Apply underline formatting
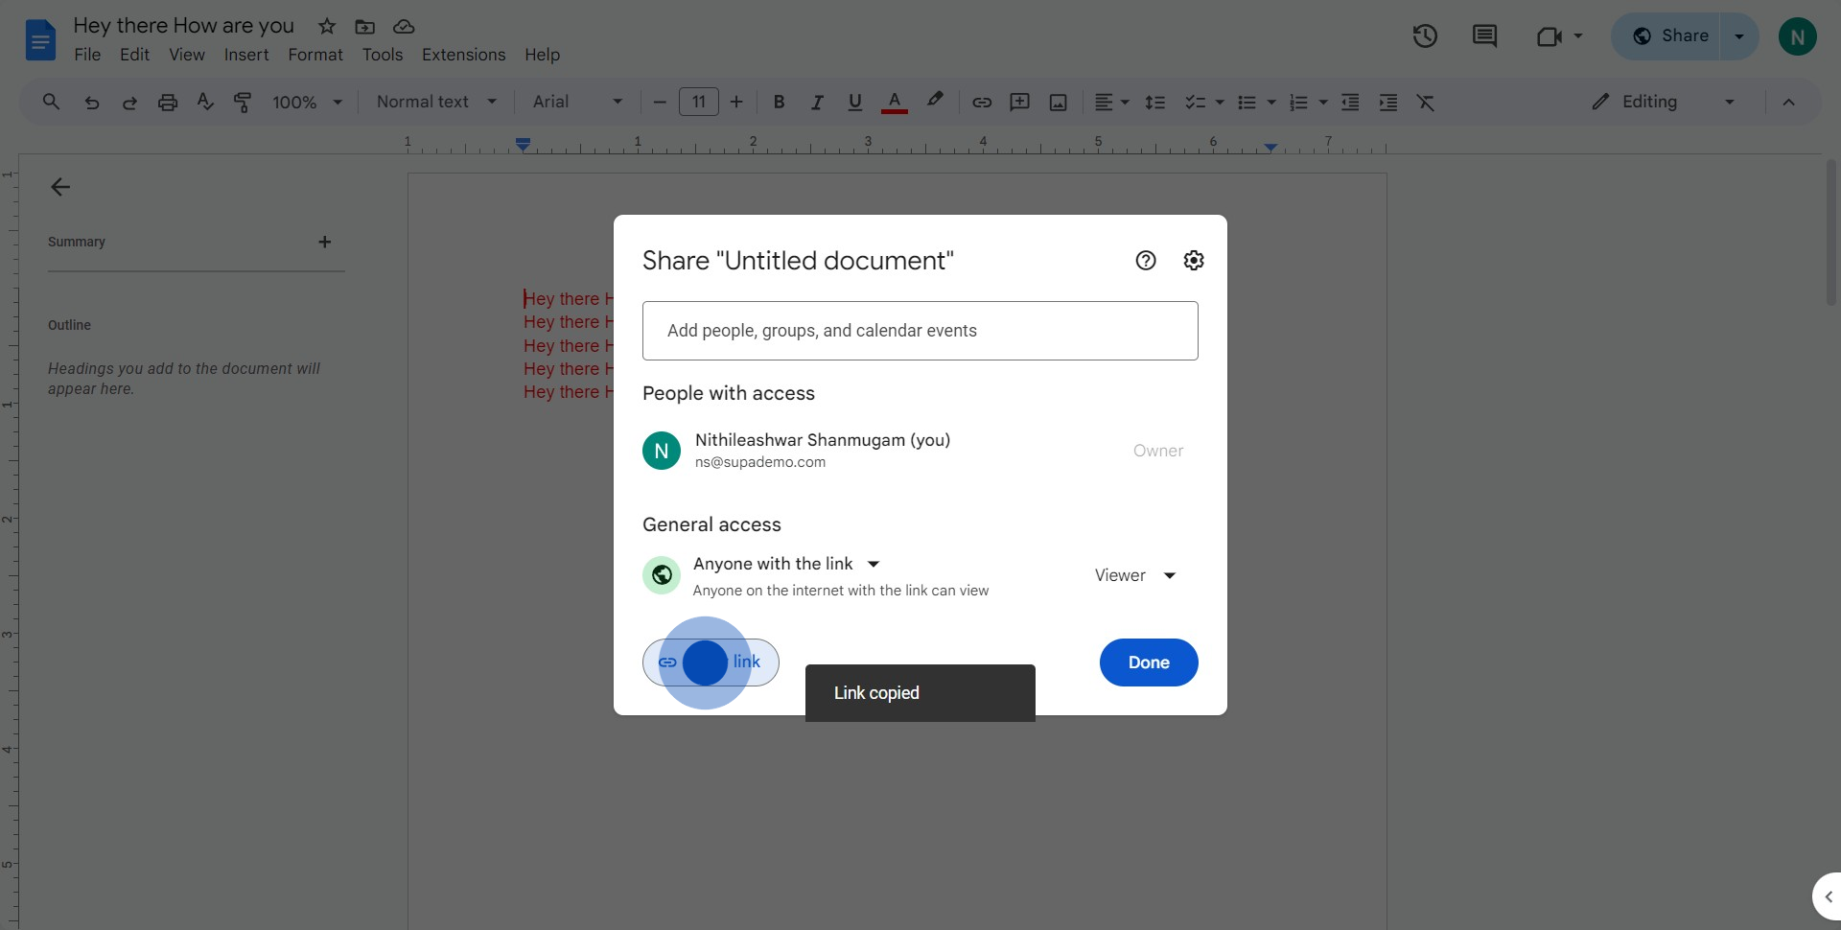1841x930 pixels. click(x=855, y=102)
